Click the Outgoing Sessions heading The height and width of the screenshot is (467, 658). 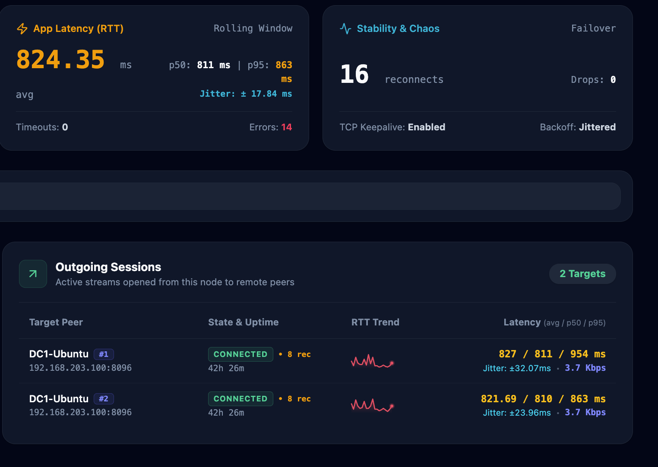pyautogui.click(x=108, y=267)
